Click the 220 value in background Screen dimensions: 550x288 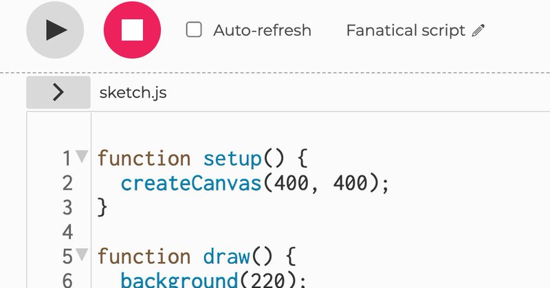point(267,280)
